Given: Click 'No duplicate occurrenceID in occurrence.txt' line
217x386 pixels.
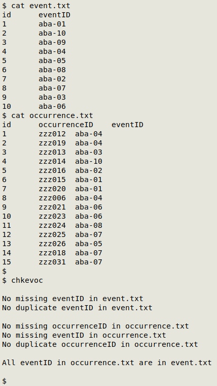Looking at the screenshot, I should pyautogui.click(x=100, y=344).
